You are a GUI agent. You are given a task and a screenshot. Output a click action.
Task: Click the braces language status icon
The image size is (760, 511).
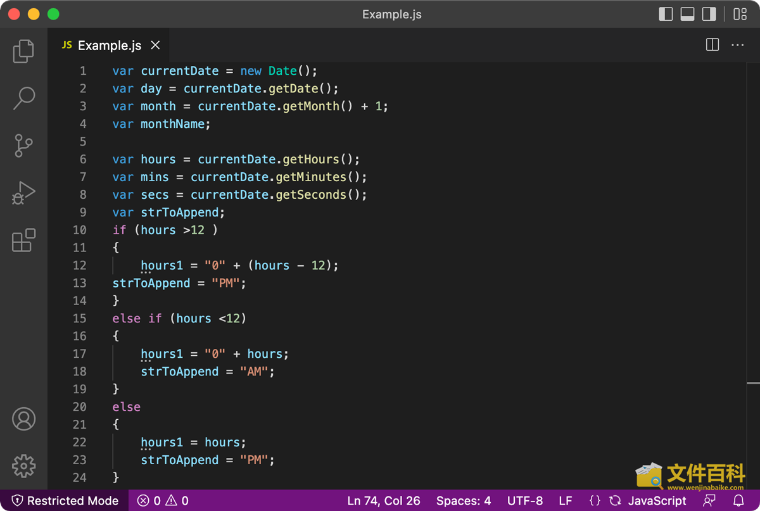pyautogui.click(x=595, y=500)
